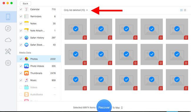
Task: Start recovery with the Recover button
Action: tap(104, 107)
